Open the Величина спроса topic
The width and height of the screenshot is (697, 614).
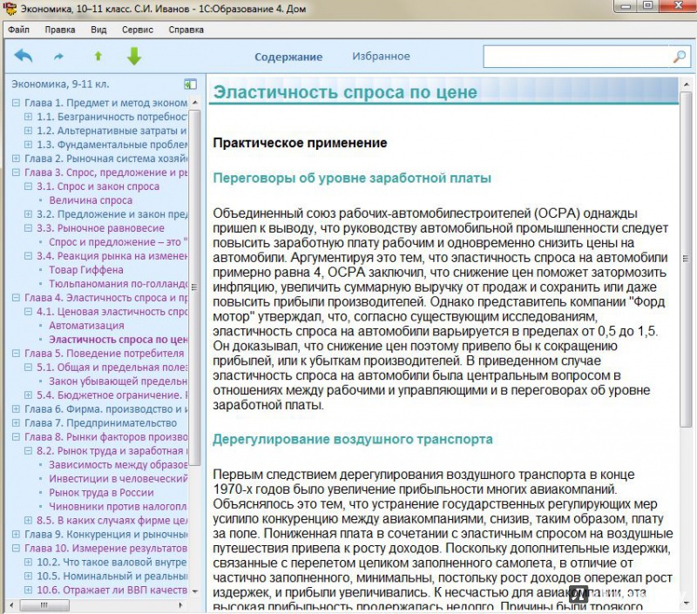tap(91, 200)
